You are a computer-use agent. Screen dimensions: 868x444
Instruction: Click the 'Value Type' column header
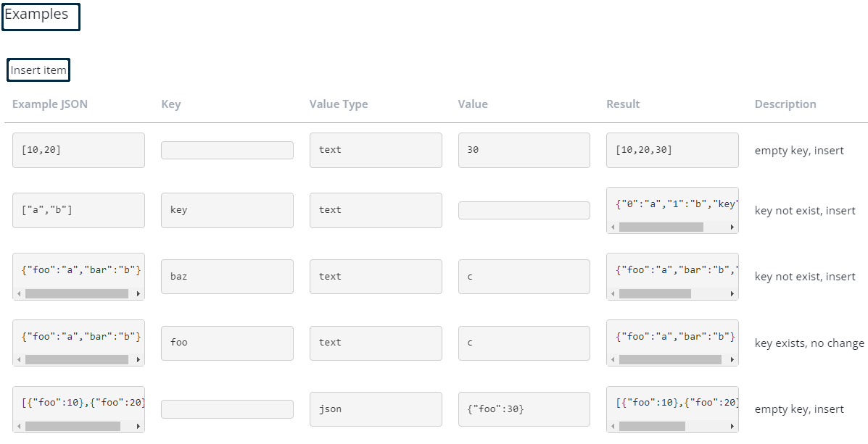coord(339,104)
